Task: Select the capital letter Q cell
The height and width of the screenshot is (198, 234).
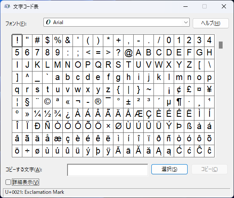Action: 98,65
